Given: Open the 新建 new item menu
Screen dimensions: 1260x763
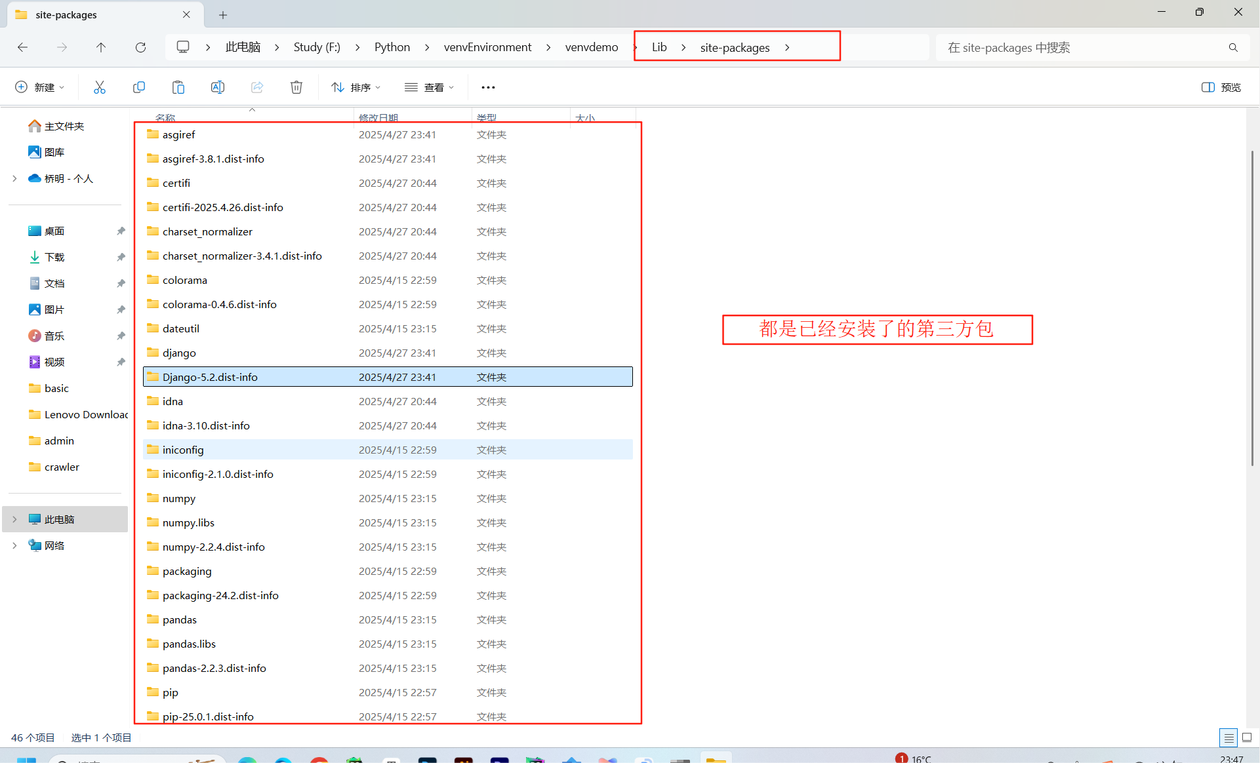Looking at the screenshot, I should tap(40, 87).
